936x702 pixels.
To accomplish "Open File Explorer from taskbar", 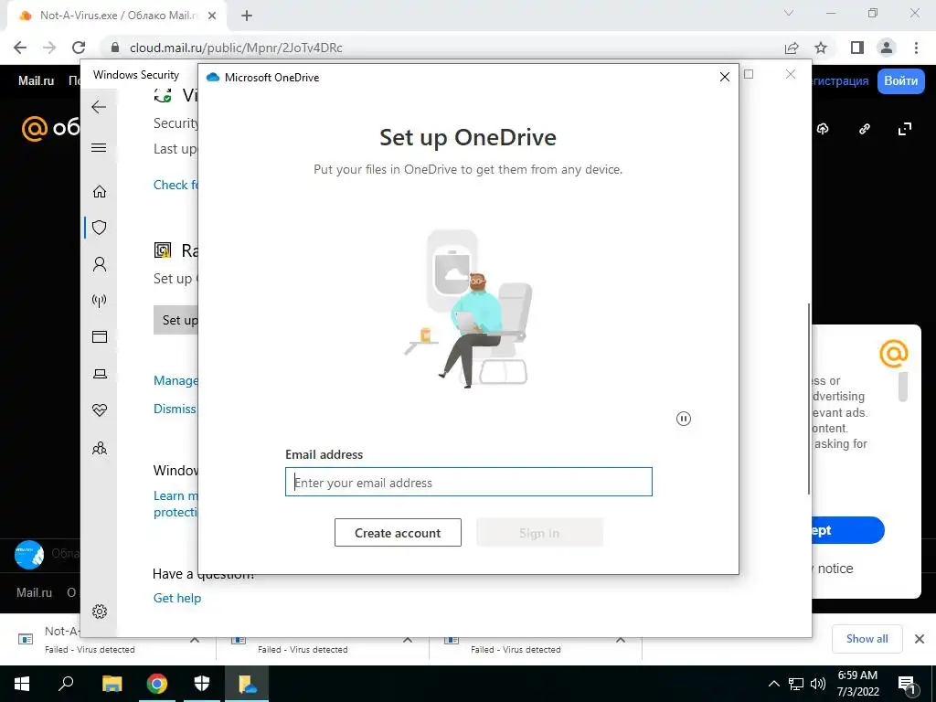I will click(x=112, y=684).
